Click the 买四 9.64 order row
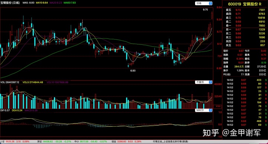268x144 pixels. pos(245,41)
